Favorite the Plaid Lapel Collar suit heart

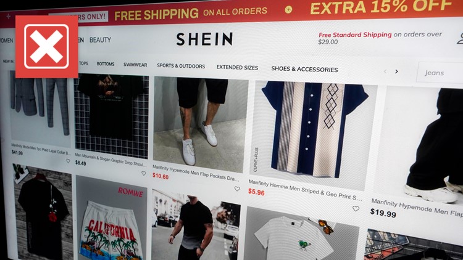(68, 161)
